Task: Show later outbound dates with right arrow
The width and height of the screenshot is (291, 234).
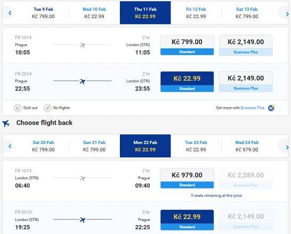Action: (x=287, y=14)
